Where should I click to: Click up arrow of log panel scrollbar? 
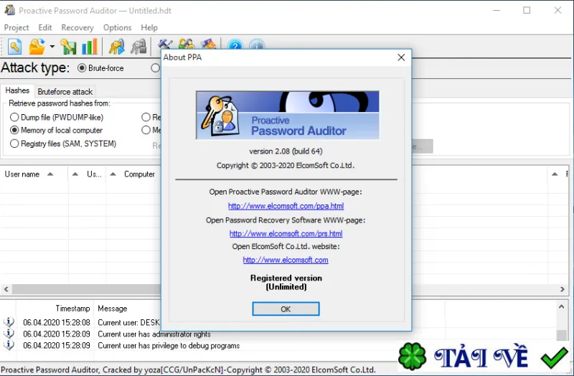562,307
